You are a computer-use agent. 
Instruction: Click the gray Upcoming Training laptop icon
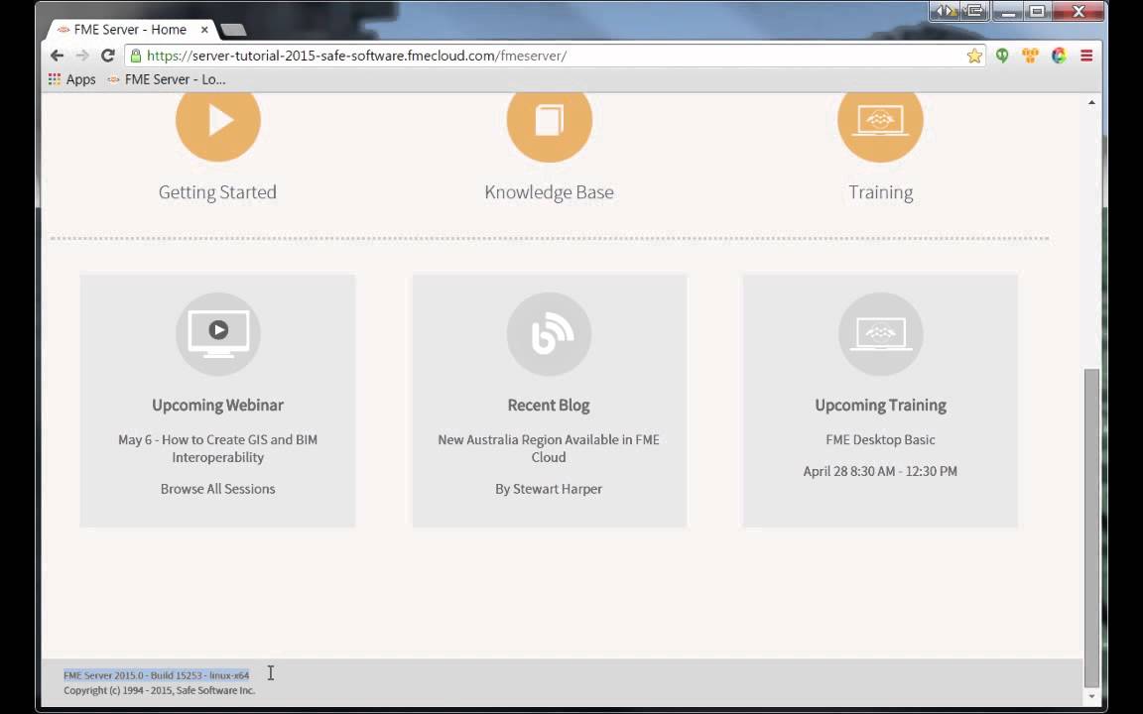pyautogui.click(x=880, y=333)
